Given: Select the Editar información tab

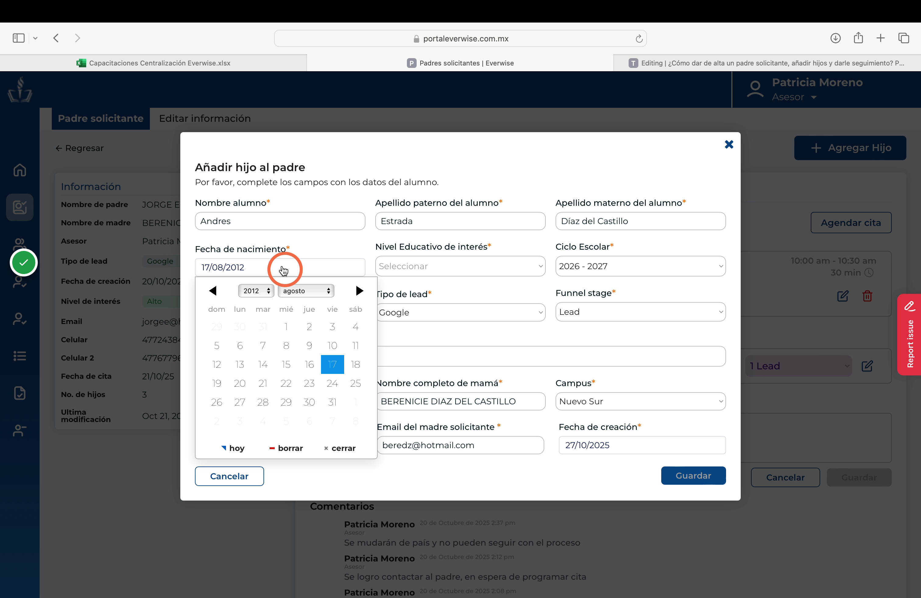Looking at the screenshot, I should [x=205, y=118].
